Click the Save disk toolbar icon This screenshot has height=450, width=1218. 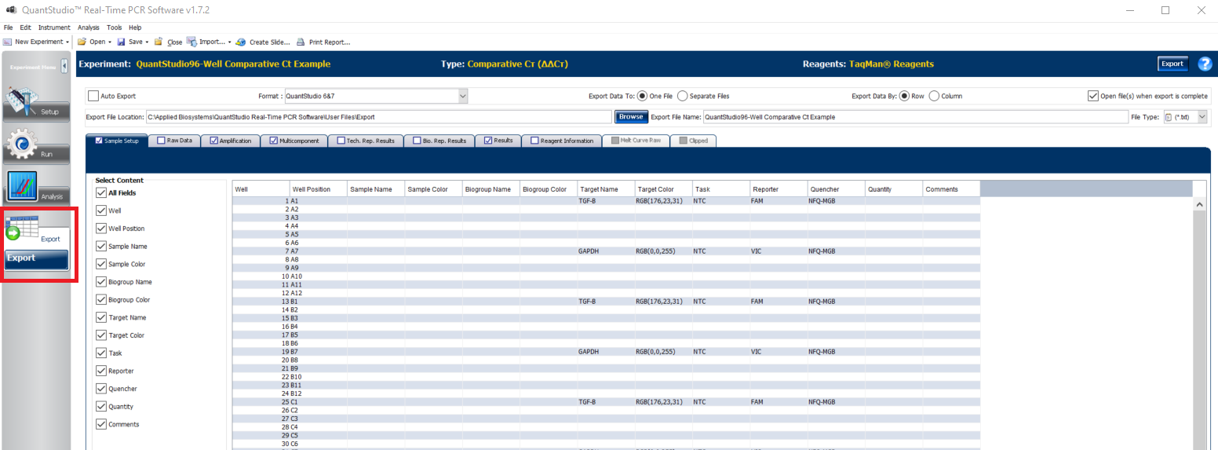coord(122,42)
